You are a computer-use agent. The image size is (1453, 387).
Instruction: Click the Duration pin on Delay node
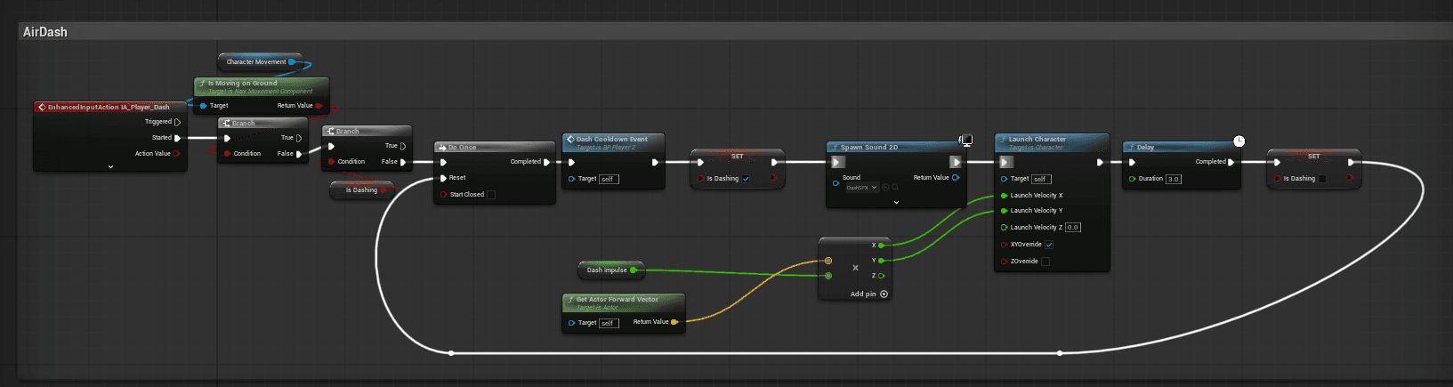1132,179
